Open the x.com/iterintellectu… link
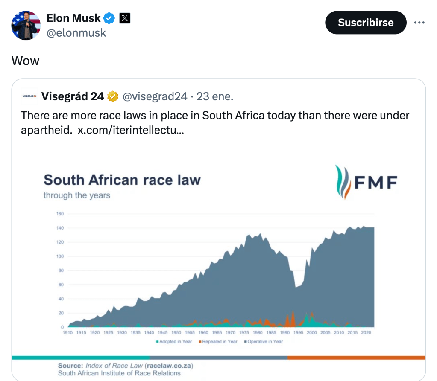Screen dimensions: 437x381 tap(131, 130)
